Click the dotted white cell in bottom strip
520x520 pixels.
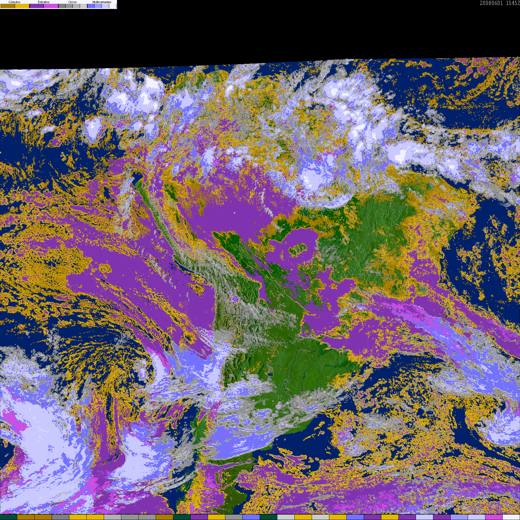coord(511,517)
